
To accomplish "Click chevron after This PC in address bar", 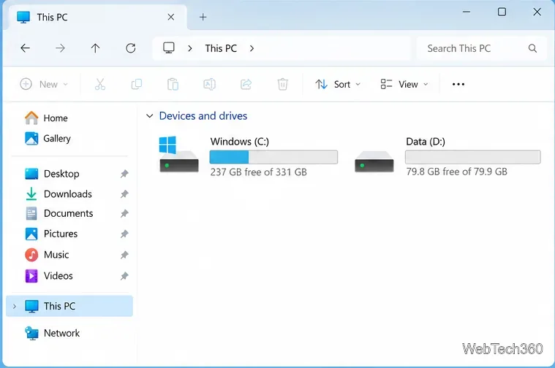I will 252,48.
